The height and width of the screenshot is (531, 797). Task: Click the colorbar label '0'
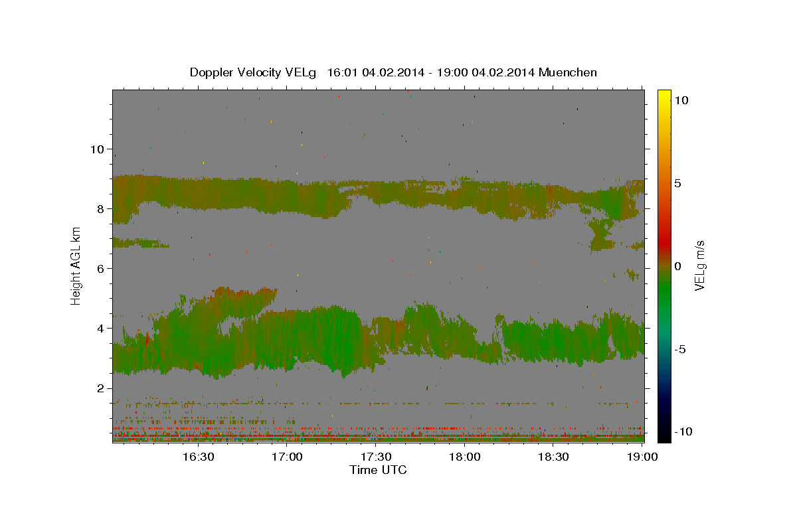[x=677, y=266]
